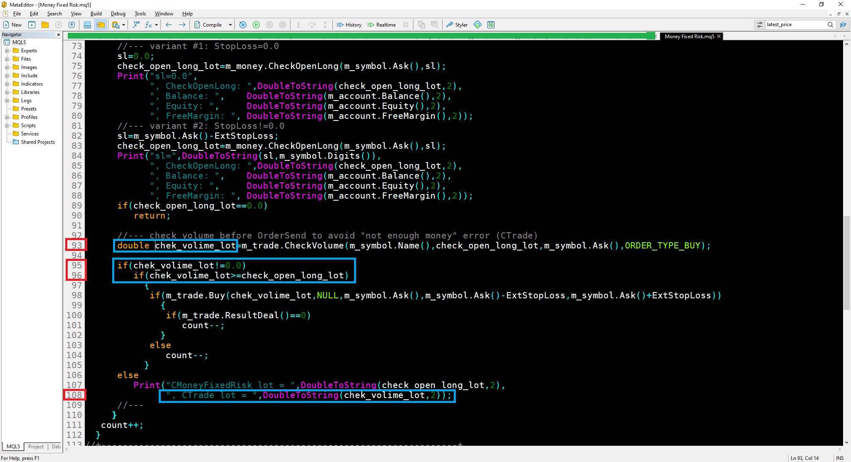Start debugging on Realtime data
851x462 pixels.
381,25
